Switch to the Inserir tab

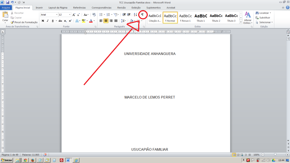pyautogui.click(x=39, y=8)
